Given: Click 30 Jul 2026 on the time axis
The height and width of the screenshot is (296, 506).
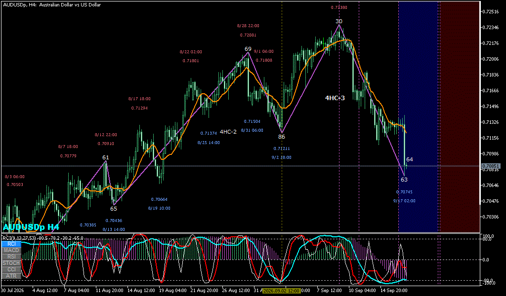Looking at the screenshot, I should point(12,291).
